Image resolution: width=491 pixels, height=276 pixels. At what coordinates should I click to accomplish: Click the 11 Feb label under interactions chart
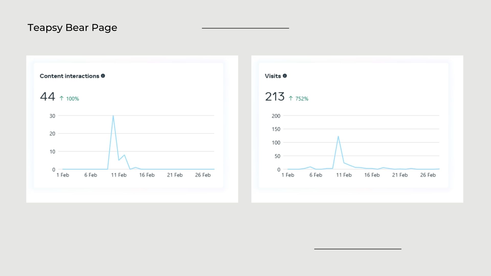point(119,175)
